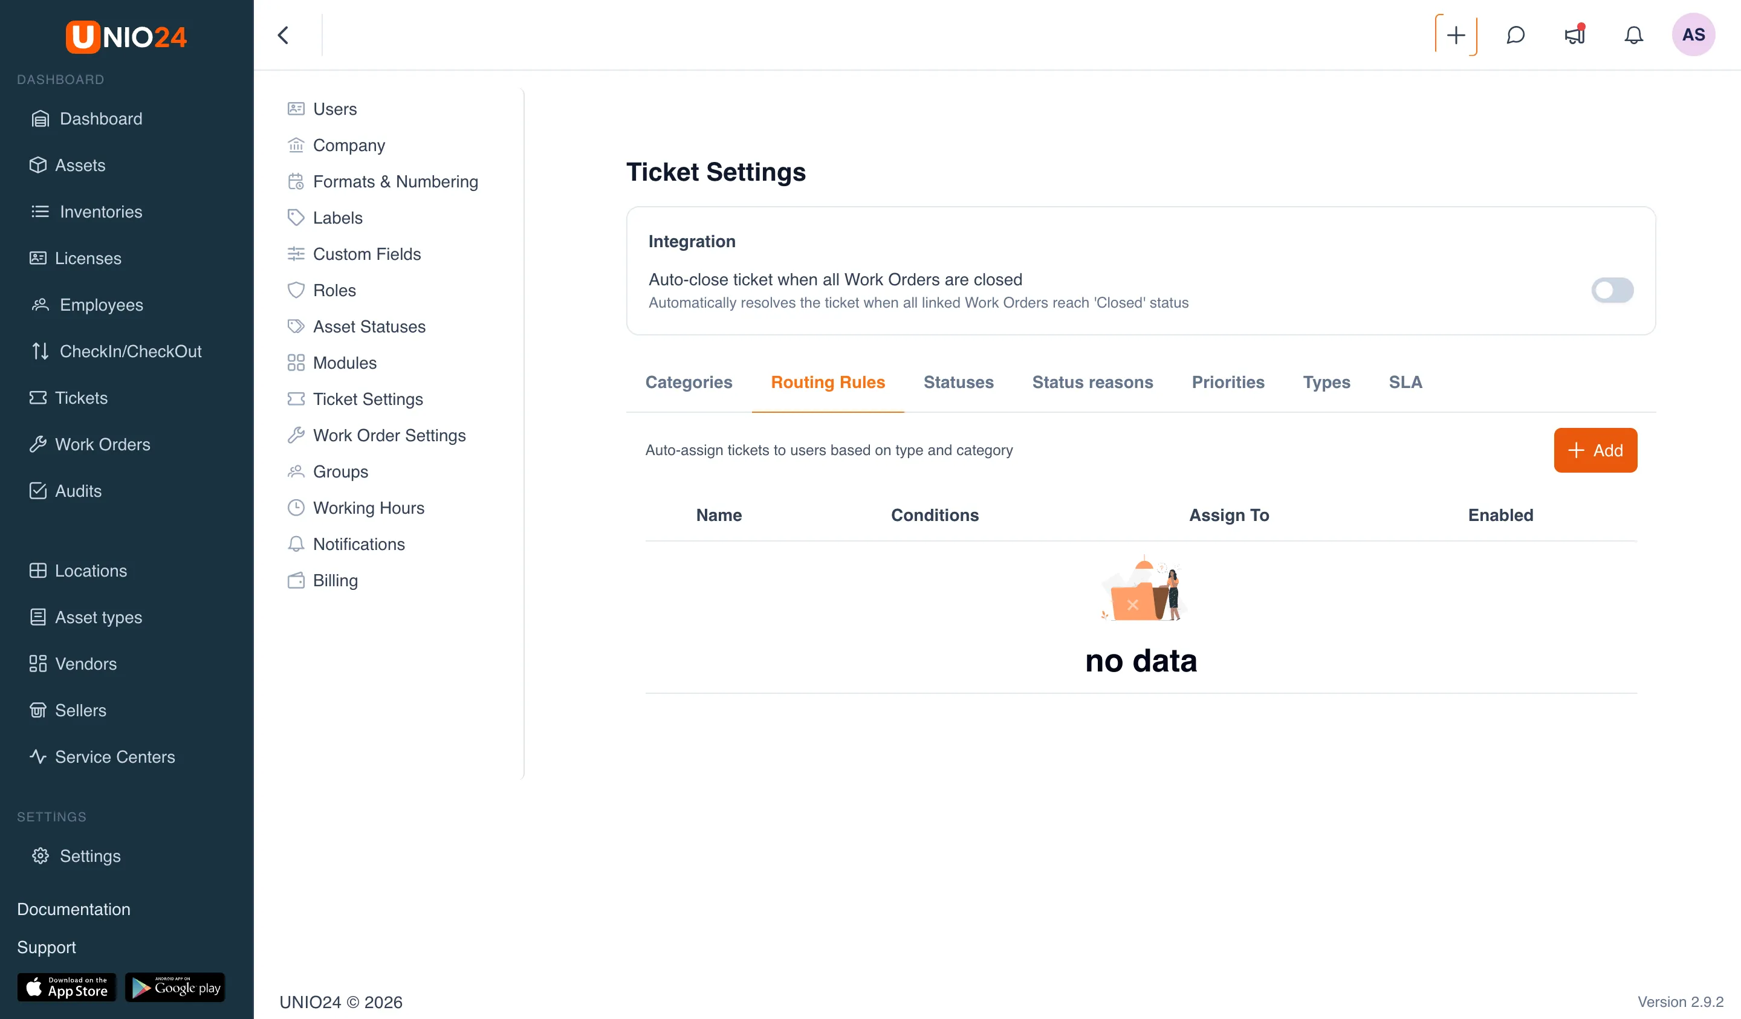Open the notifications bell in header

point(1633,34)
